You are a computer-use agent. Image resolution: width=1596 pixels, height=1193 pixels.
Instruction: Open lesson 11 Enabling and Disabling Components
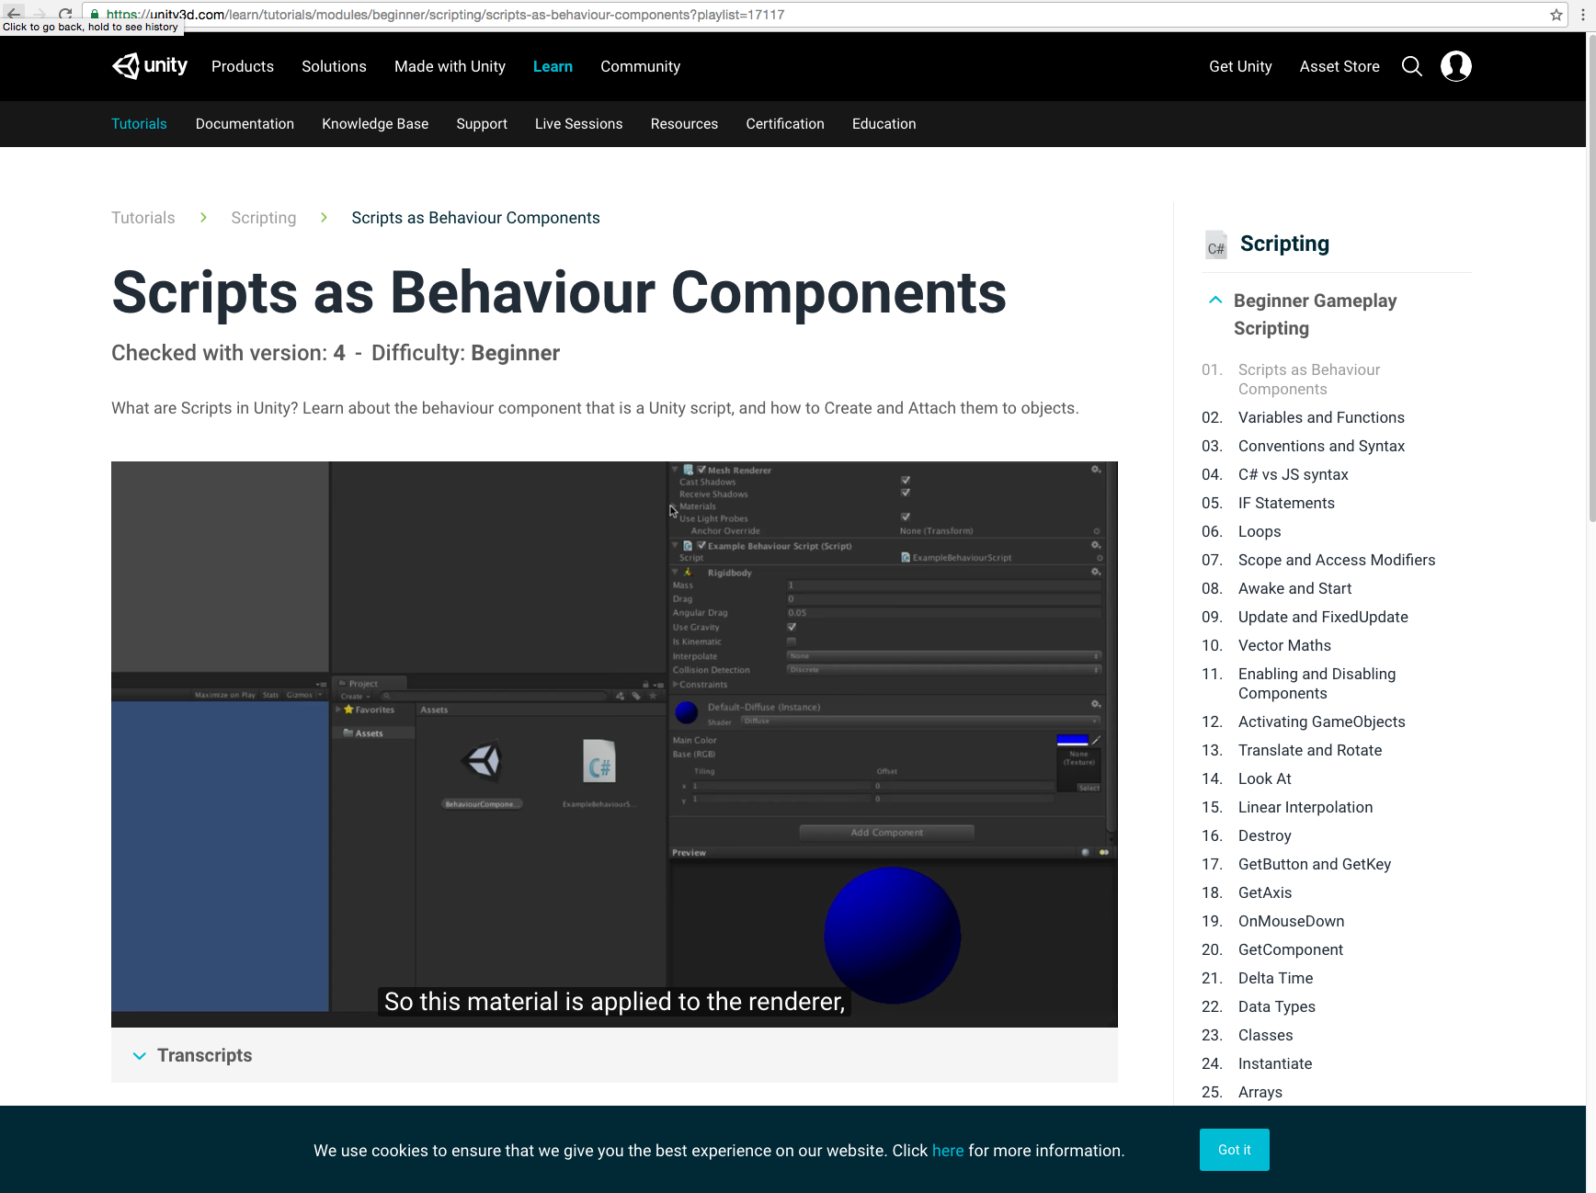point(1317,683)
